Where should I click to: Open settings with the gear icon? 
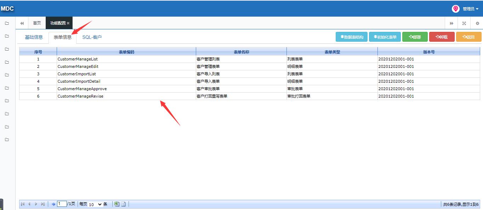point(477,23)
